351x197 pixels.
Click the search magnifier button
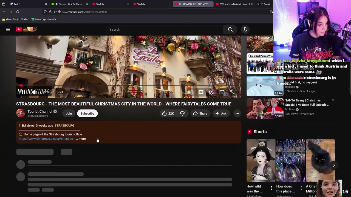[230, 30]
